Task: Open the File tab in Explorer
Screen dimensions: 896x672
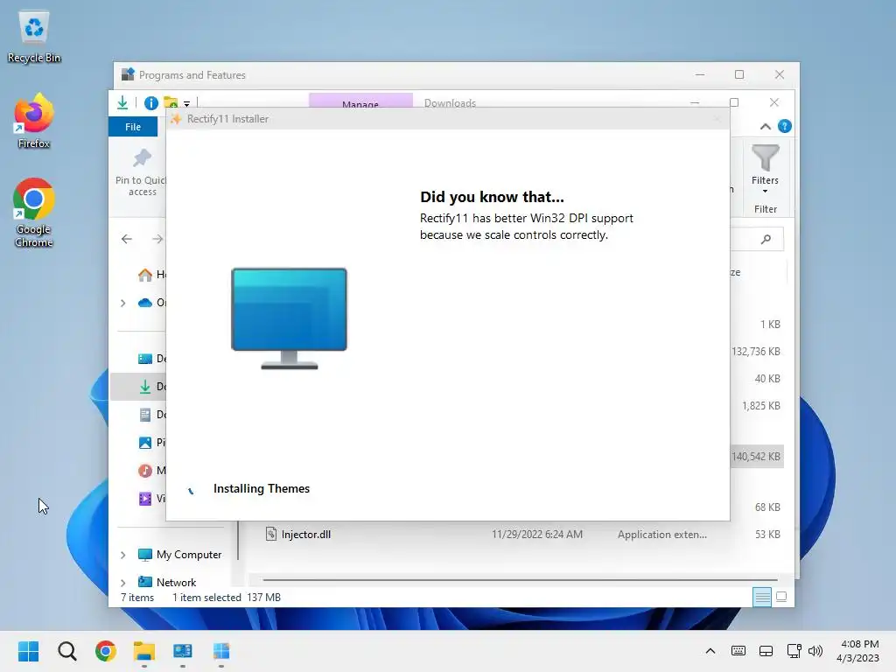Action: (x=133, y=127)
